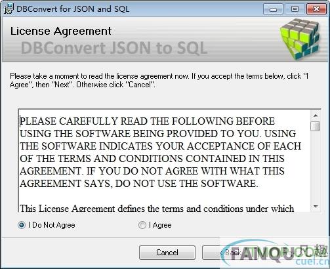The height and width of the screenshot is (269, 330).
Task: Close the DBConvert for JSON and SQL window
Action: click(316, 9)
